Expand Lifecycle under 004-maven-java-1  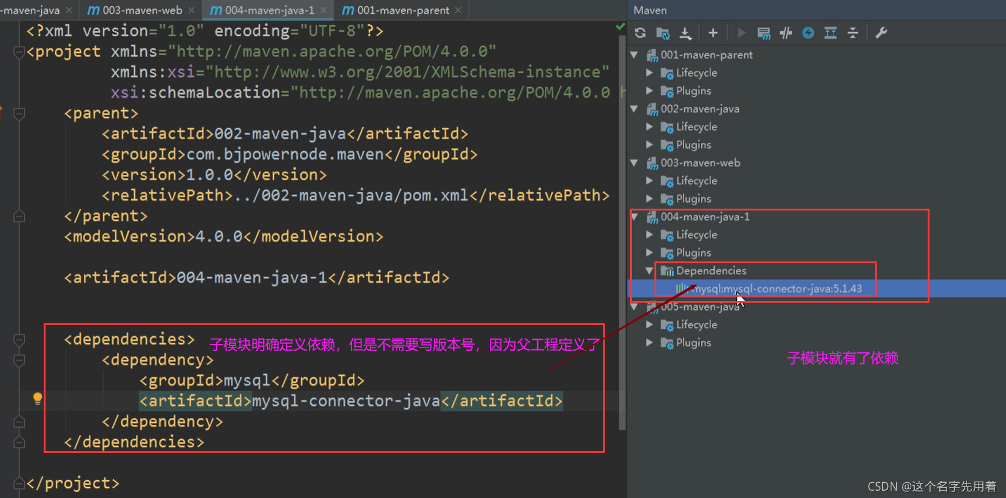(650, 235)
